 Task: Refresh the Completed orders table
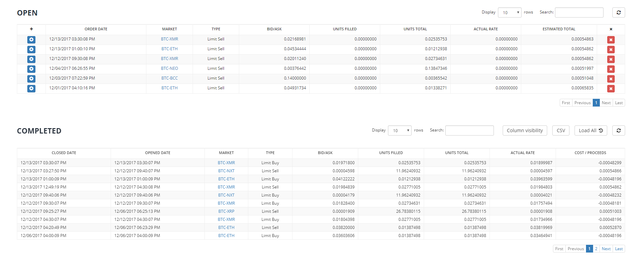tap(618, 130)
